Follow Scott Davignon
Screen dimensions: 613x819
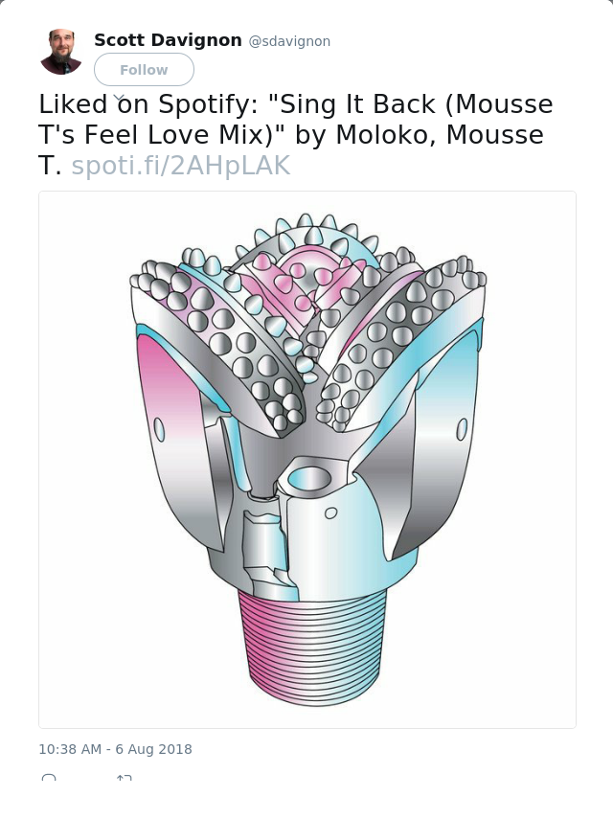pyautogui.click(x=144, y=70)
